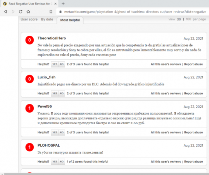Screen dimensions: 209x175
Task: Sort reviews by User score tab
Action: coord(29,20)
